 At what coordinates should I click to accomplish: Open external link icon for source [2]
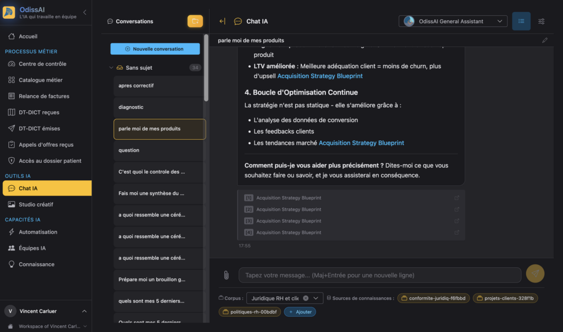[457, 209]
